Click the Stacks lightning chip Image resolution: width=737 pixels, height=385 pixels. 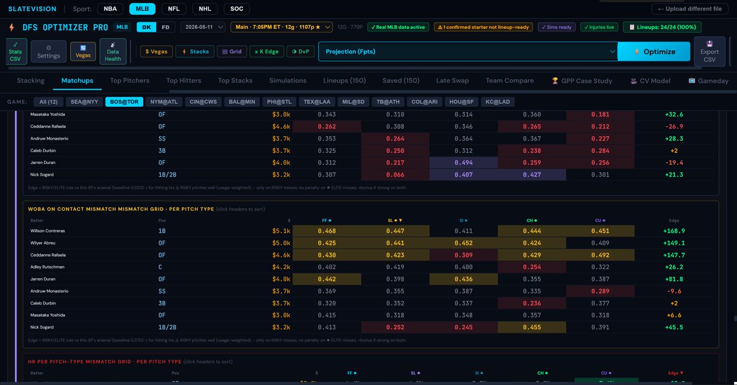pyautogui.click(x=195, y=52)
